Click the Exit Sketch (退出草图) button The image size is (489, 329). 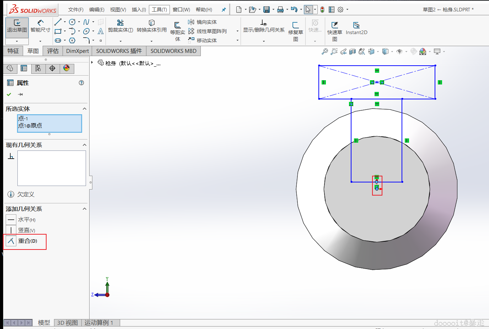click(17, 26)
